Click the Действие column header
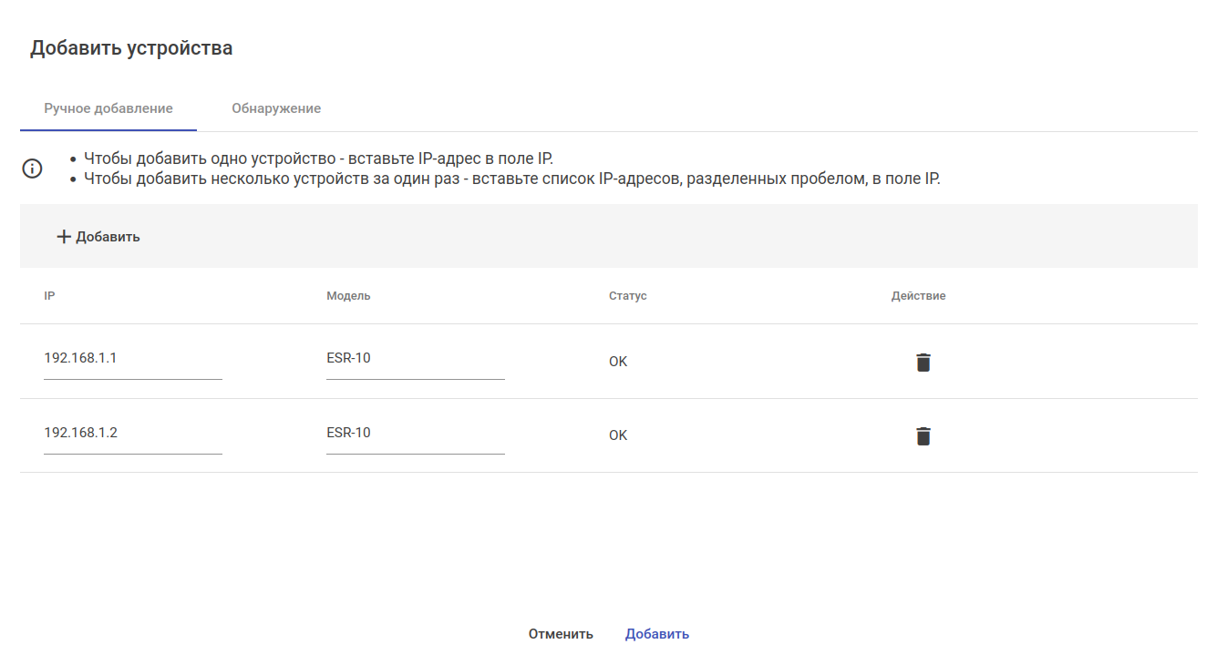 (x=918, y=296)
